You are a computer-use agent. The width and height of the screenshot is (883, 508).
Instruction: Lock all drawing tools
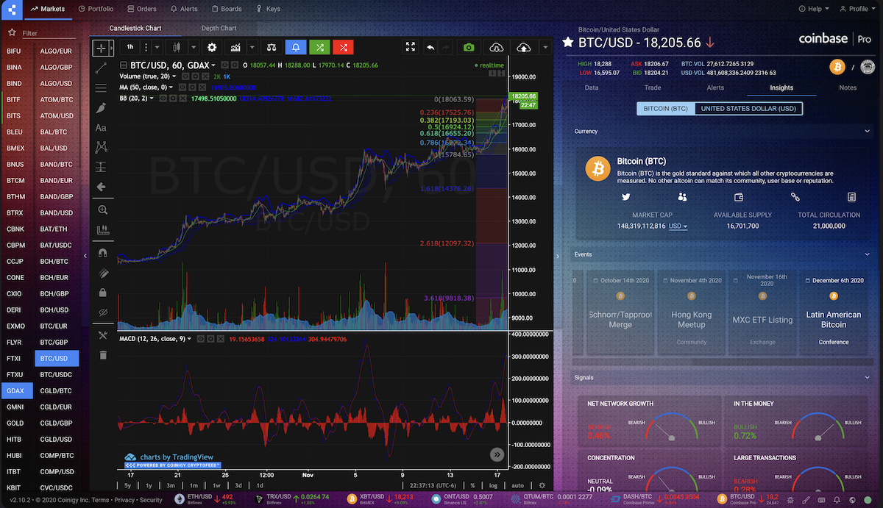[x=102, y=292]
